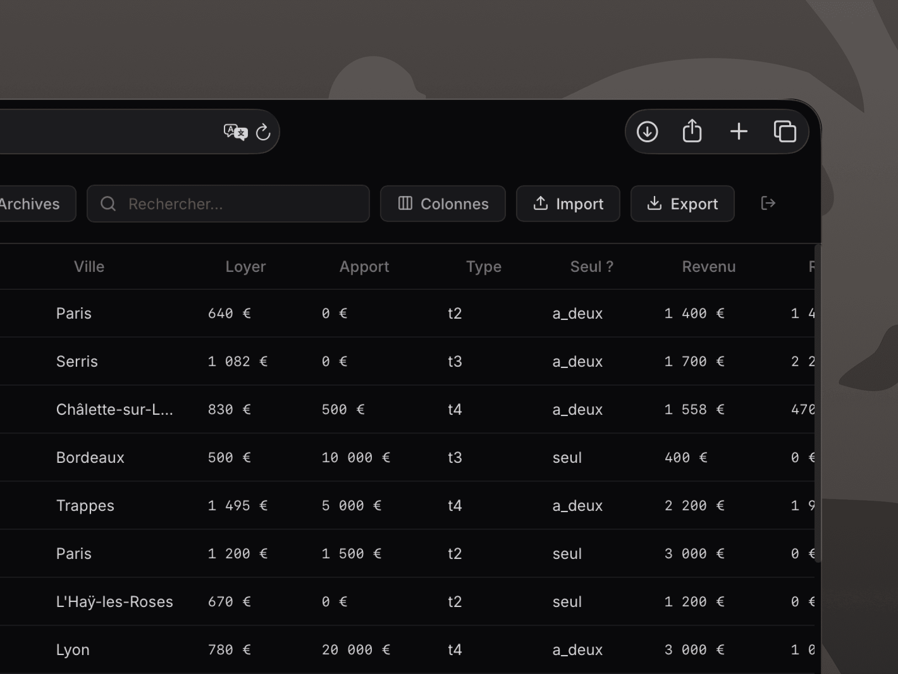Select the Trappes city cell
The width and height of the screenshot is (898, 674).
click(85, 505)
